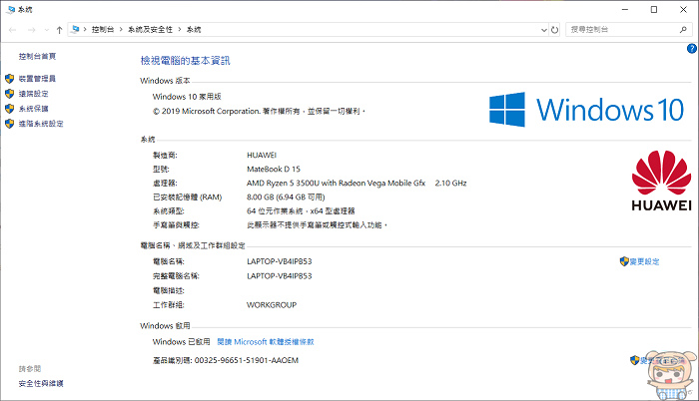699x401 pixels.
Task: Select 系統及安全性 breadcrumb
Action: click(x=150, y=29)
